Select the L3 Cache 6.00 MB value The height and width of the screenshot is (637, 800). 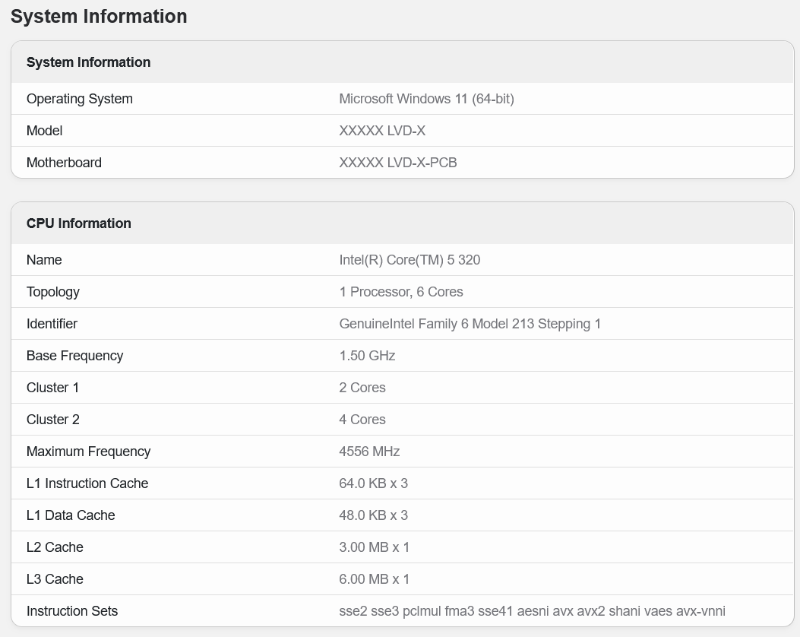tap(374, 578)
